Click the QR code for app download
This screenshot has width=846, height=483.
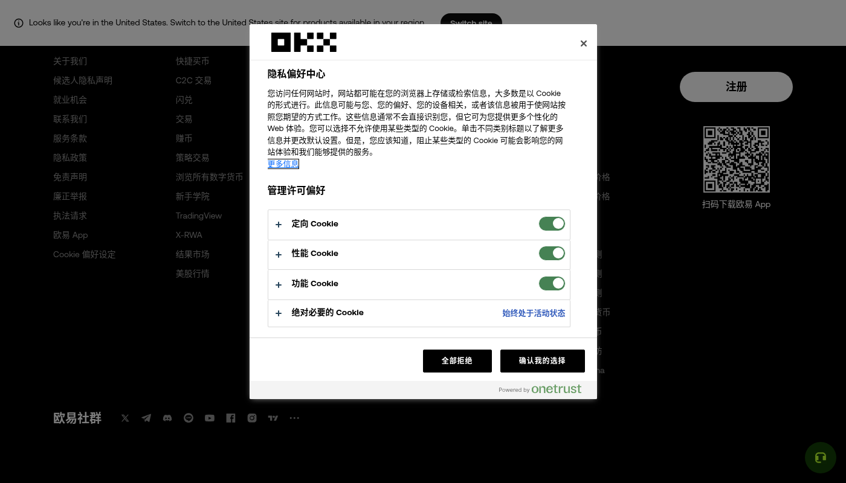click(737, 159)
